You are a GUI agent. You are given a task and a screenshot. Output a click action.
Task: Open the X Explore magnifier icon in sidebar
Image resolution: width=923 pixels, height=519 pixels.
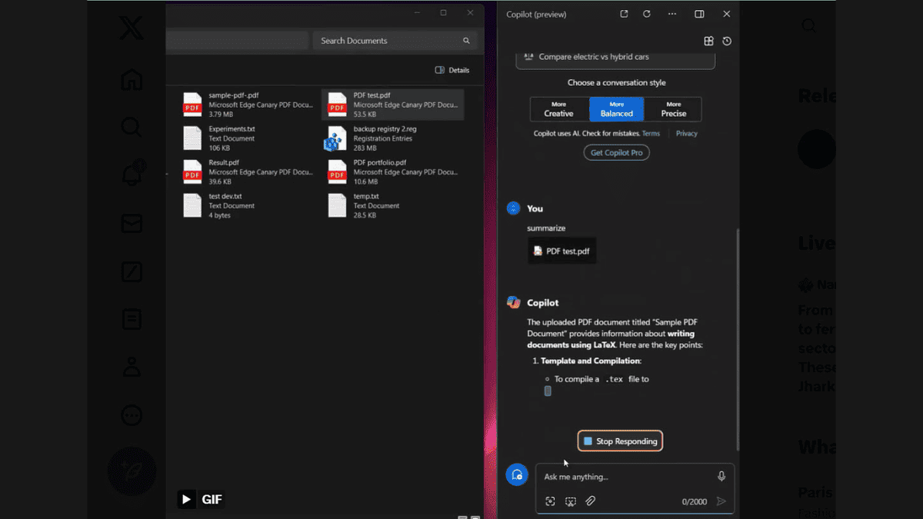[132, 127]
